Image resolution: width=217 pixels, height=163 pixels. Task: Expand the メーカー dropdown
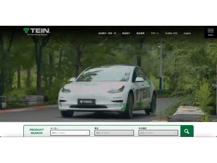coord(70,133)
